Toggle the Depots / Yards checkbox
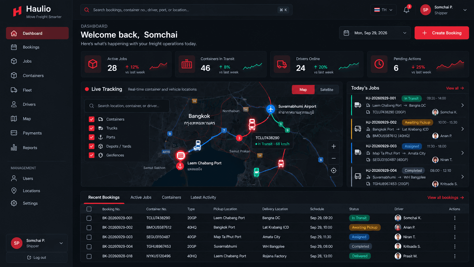The height and width of the screenshot is (267, 474). [92, 146]
